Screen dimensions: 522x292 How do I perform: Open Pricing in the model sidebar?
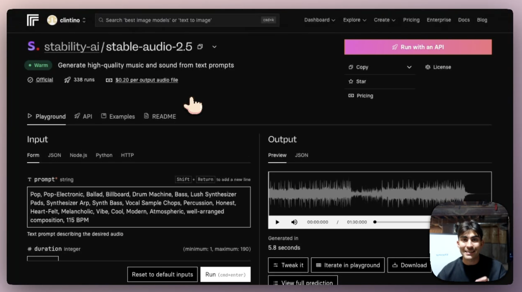coord(361,96)
